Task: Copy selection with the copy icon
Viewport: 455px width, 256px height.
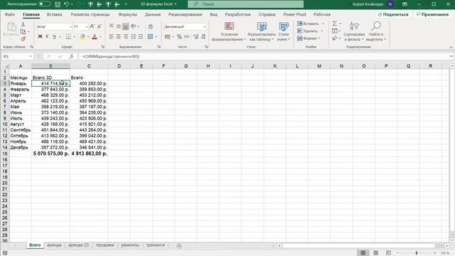Action: (x=23, y=31)
